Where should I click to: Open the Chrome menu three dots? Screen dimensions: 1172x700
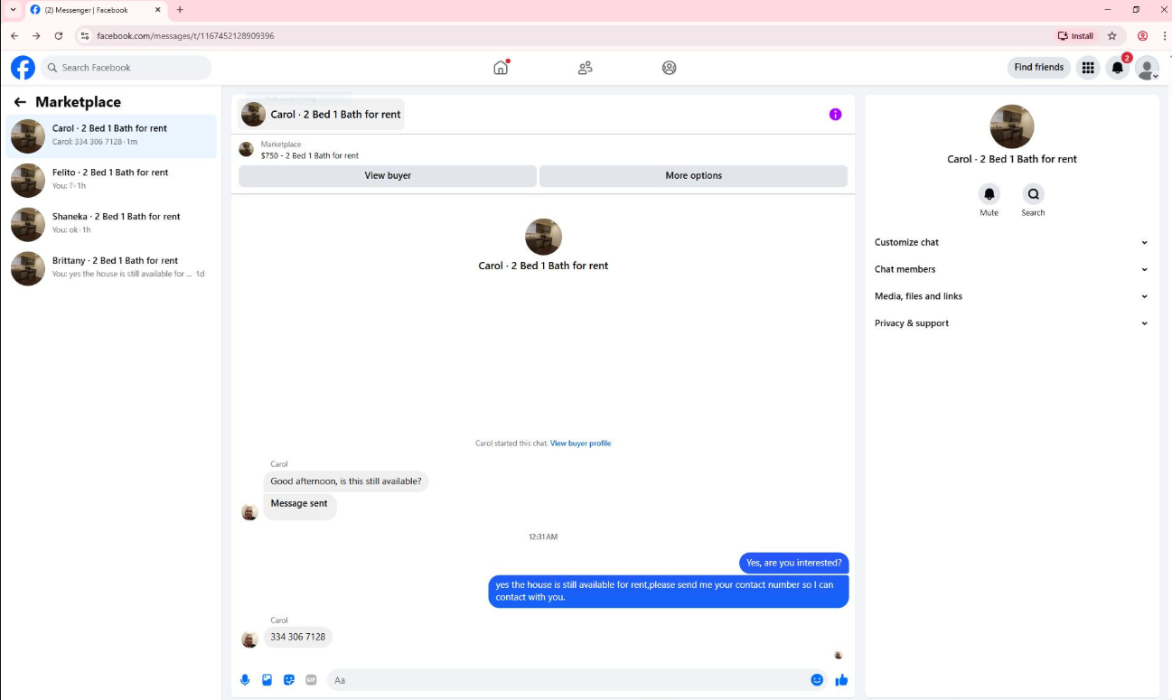click(x=1164, y=36)
